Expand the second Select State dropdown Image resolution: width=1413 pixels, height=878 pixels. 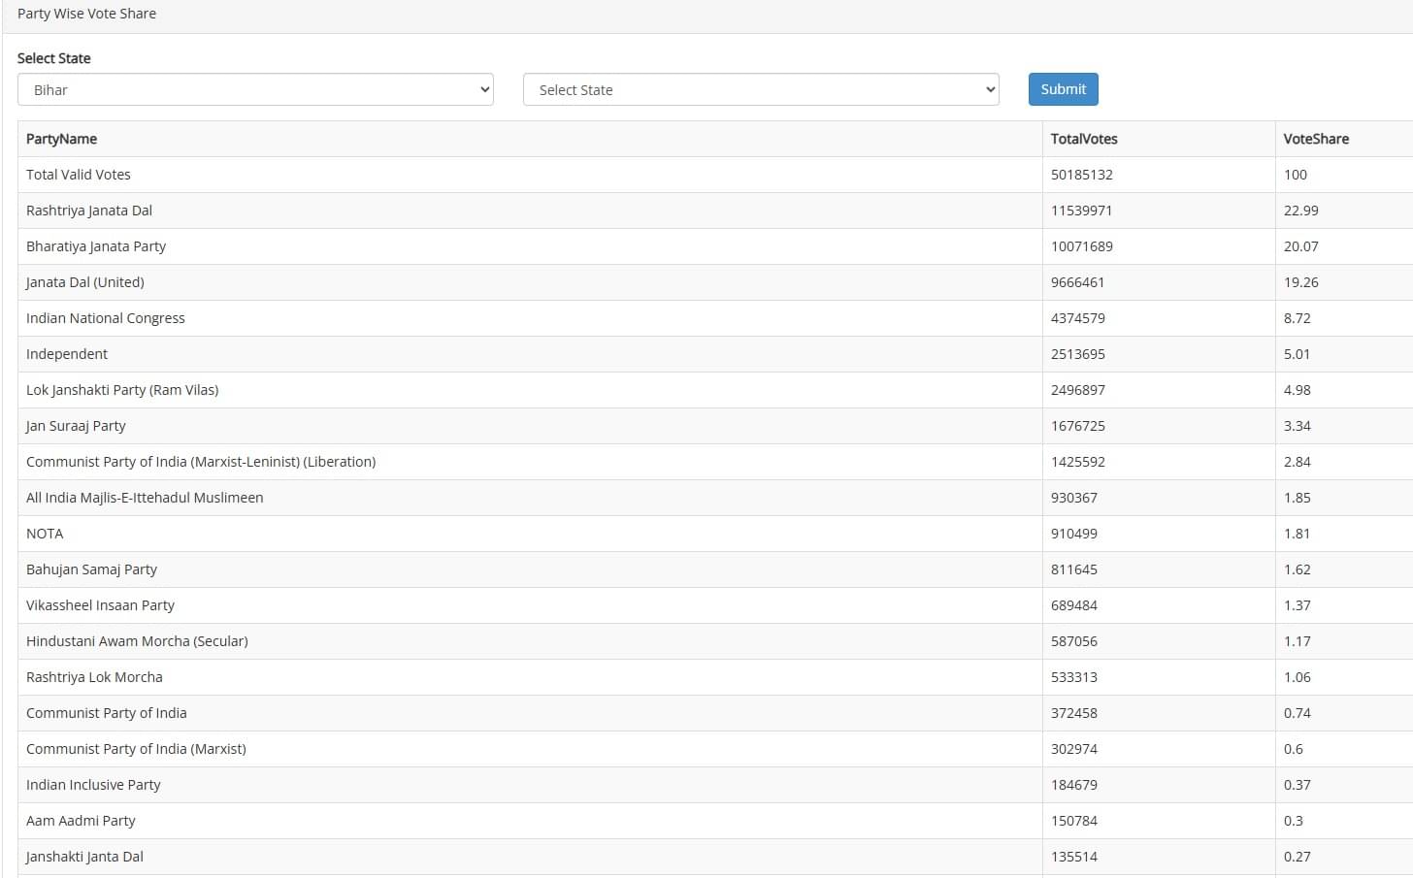click(761, 89)
